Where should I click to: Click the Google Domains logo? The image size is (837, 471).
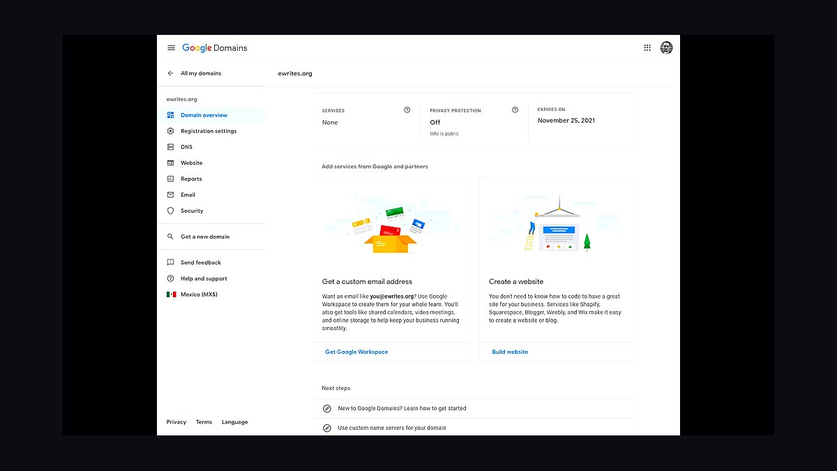click(215, 48)
